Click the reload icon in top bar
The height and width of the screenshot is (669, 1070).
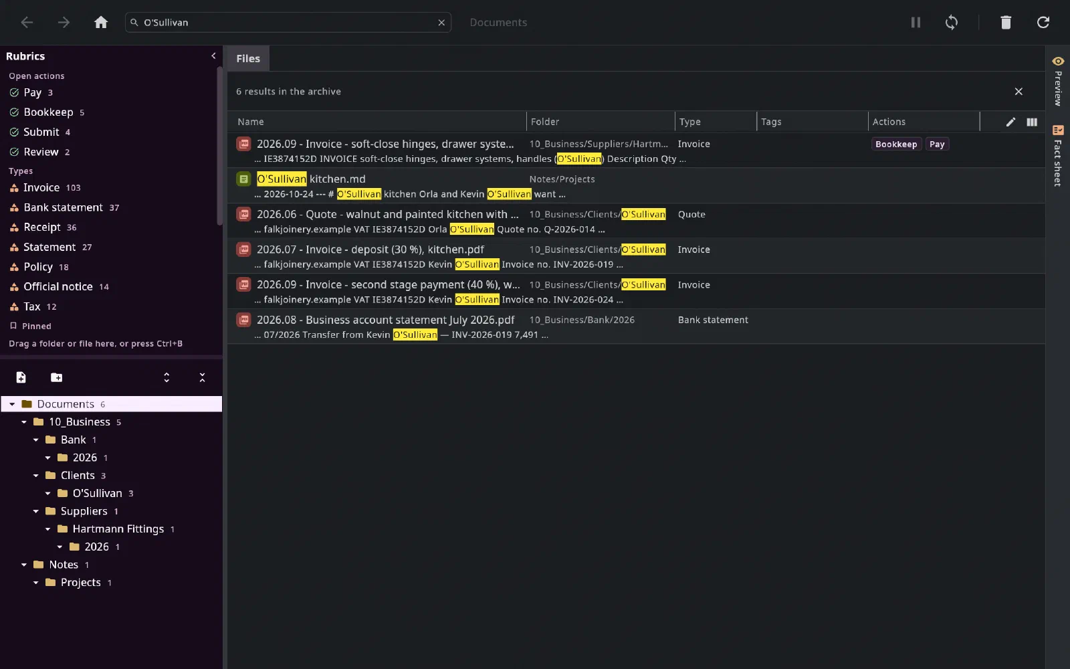1043,23
